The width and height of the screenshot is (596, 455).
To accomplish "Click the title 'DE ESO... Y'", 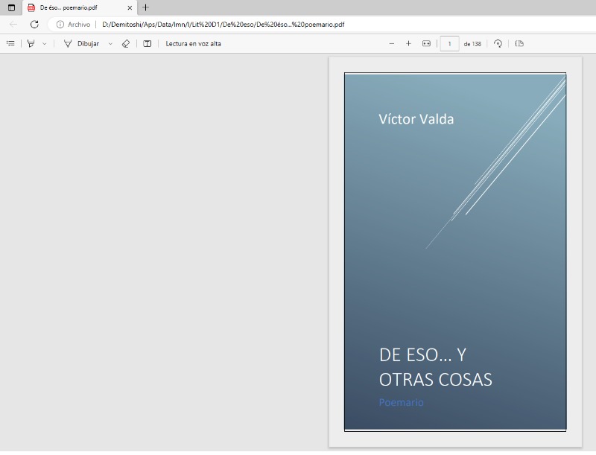I will pyautogui.click(x=422, y=354).
